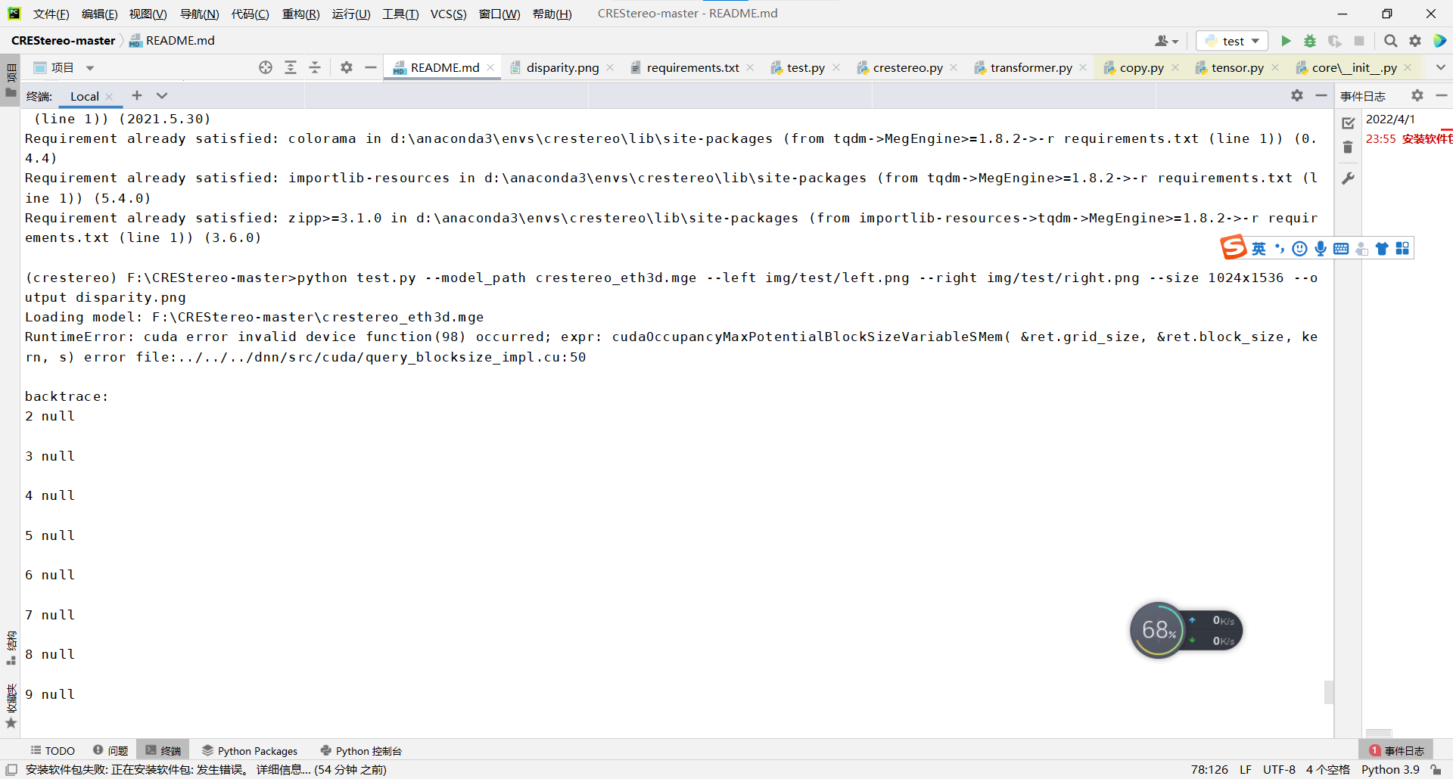Start debugging with the bug icon
Screen dimensions: 1453x779
click(x=1310, y=41)
